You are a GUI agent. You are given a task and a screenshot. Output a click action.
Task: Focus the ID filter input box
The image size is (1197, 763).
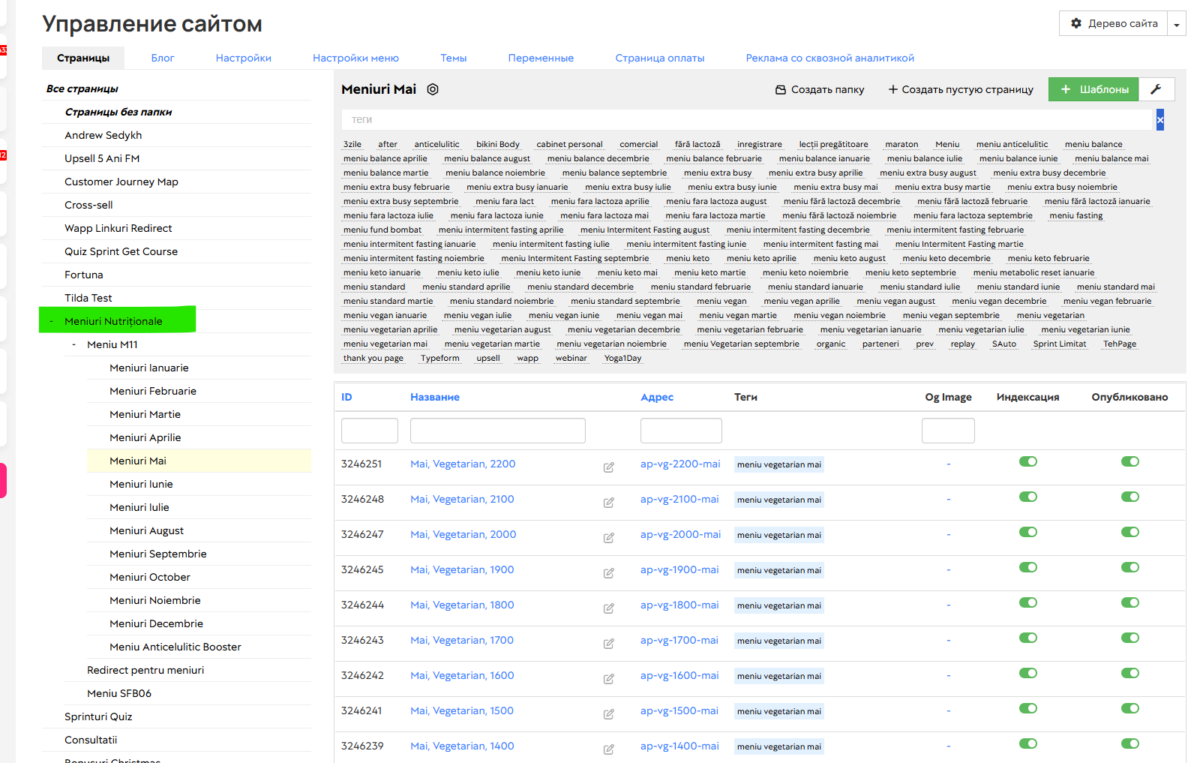[370, 431]
